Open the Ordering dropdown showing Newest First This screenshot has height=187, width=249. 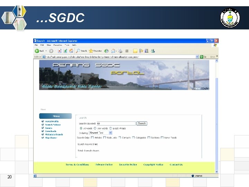tap(101, 133)
